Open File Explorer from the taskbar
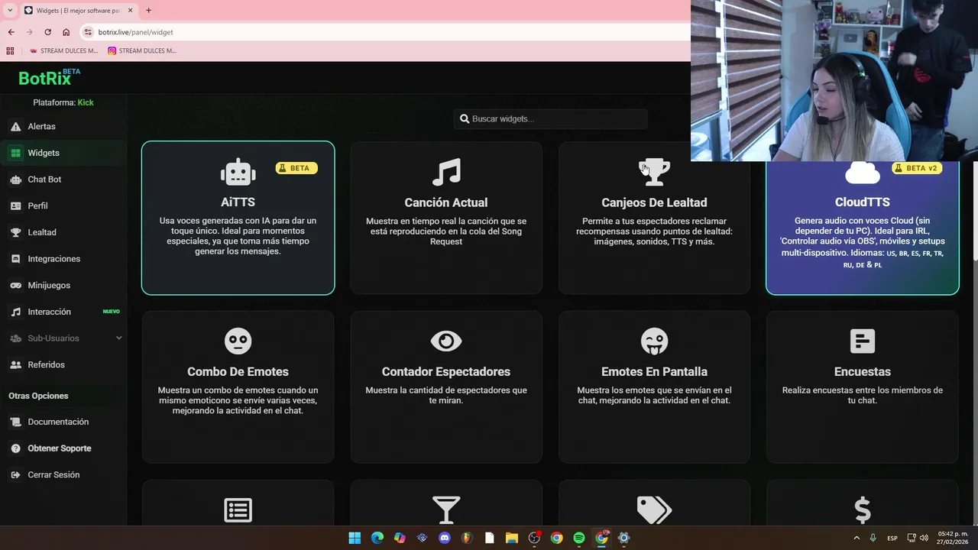 [512, 538]
